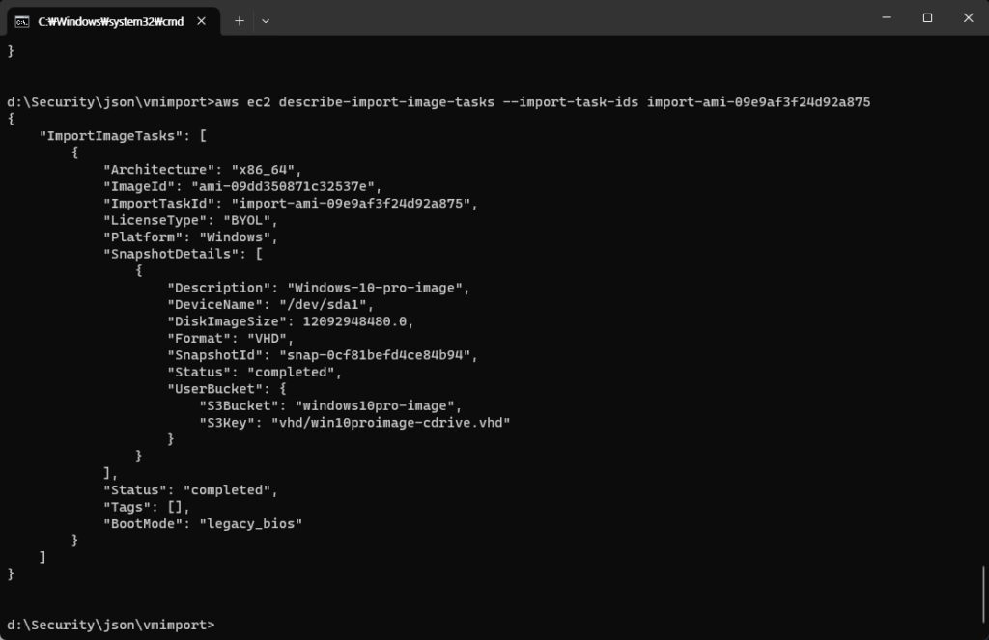Click the ImageId value ami-09dd350871c32537e

tap(283, 186)
